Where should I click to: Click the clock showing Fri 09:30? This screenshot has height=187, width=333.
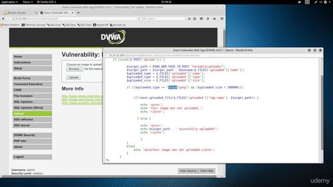pyautogui.click(x=166, y=2)
